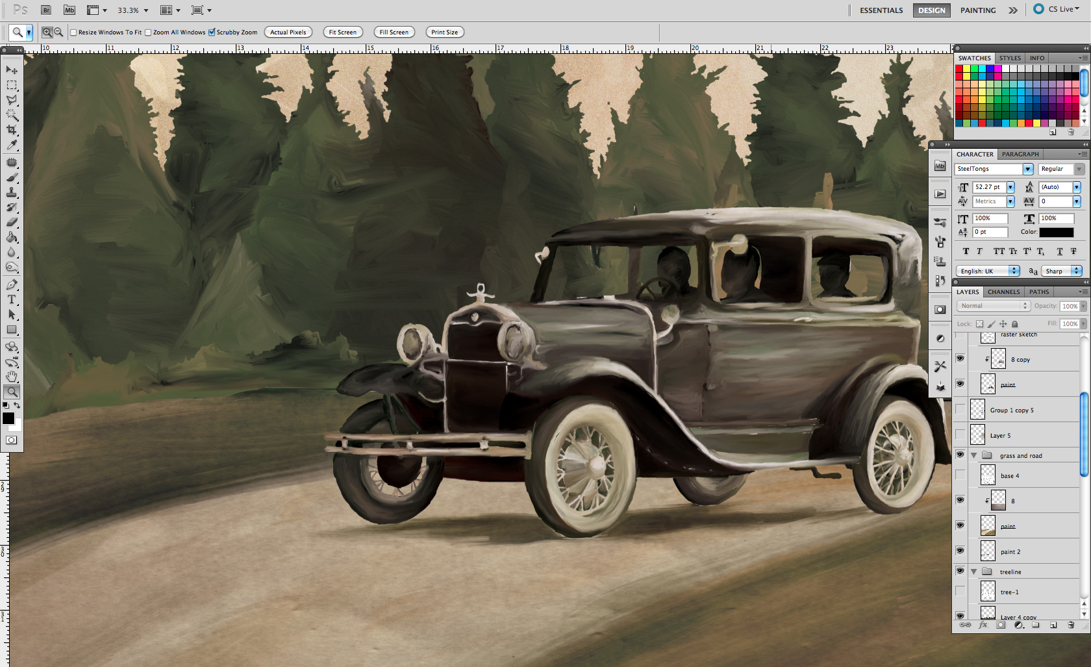Viewport: 1091px width, 667px height.
Task: Open the Normal blend mode dropdown
Action: pos(993,306)
